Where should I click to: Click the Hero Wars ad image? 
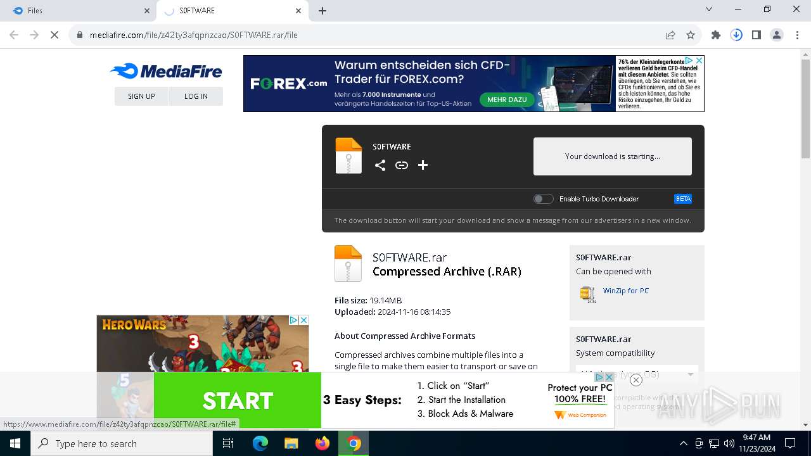[203, 343]
